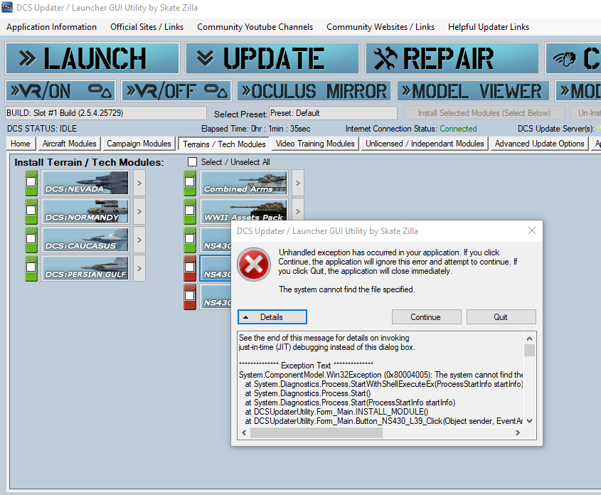The width and height of the screenshot is (601, 495).
Task: Check the WWII Assets Pack checkbox
Action: [x=190, y=211]
